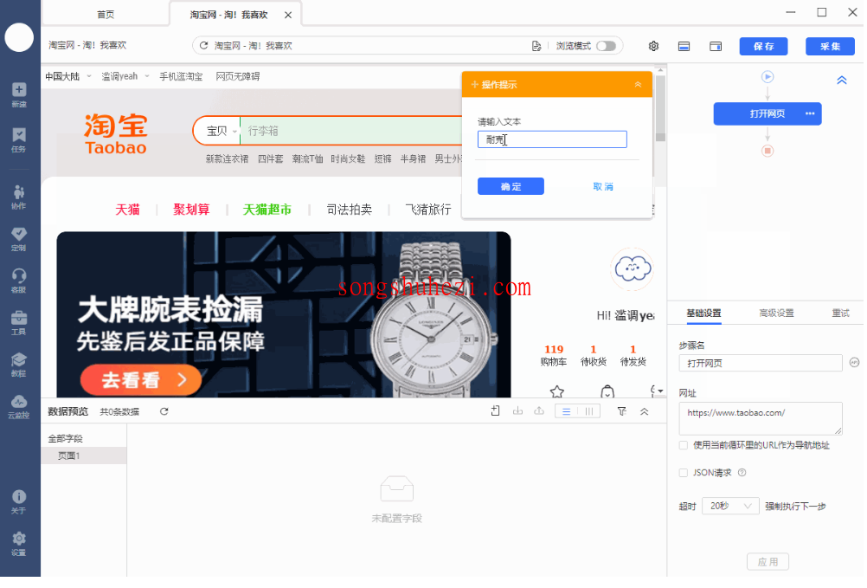Click the 网址 URL text area
The height and width of the screenshot is (588, 867).
point(761,418)
